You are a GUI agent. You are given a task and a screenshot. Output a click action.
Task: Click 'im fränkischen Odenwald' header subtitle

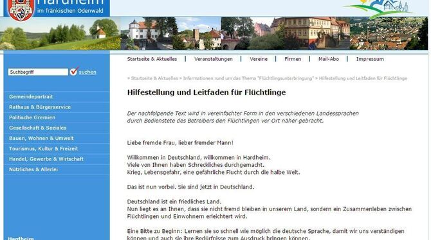point(70,11)
